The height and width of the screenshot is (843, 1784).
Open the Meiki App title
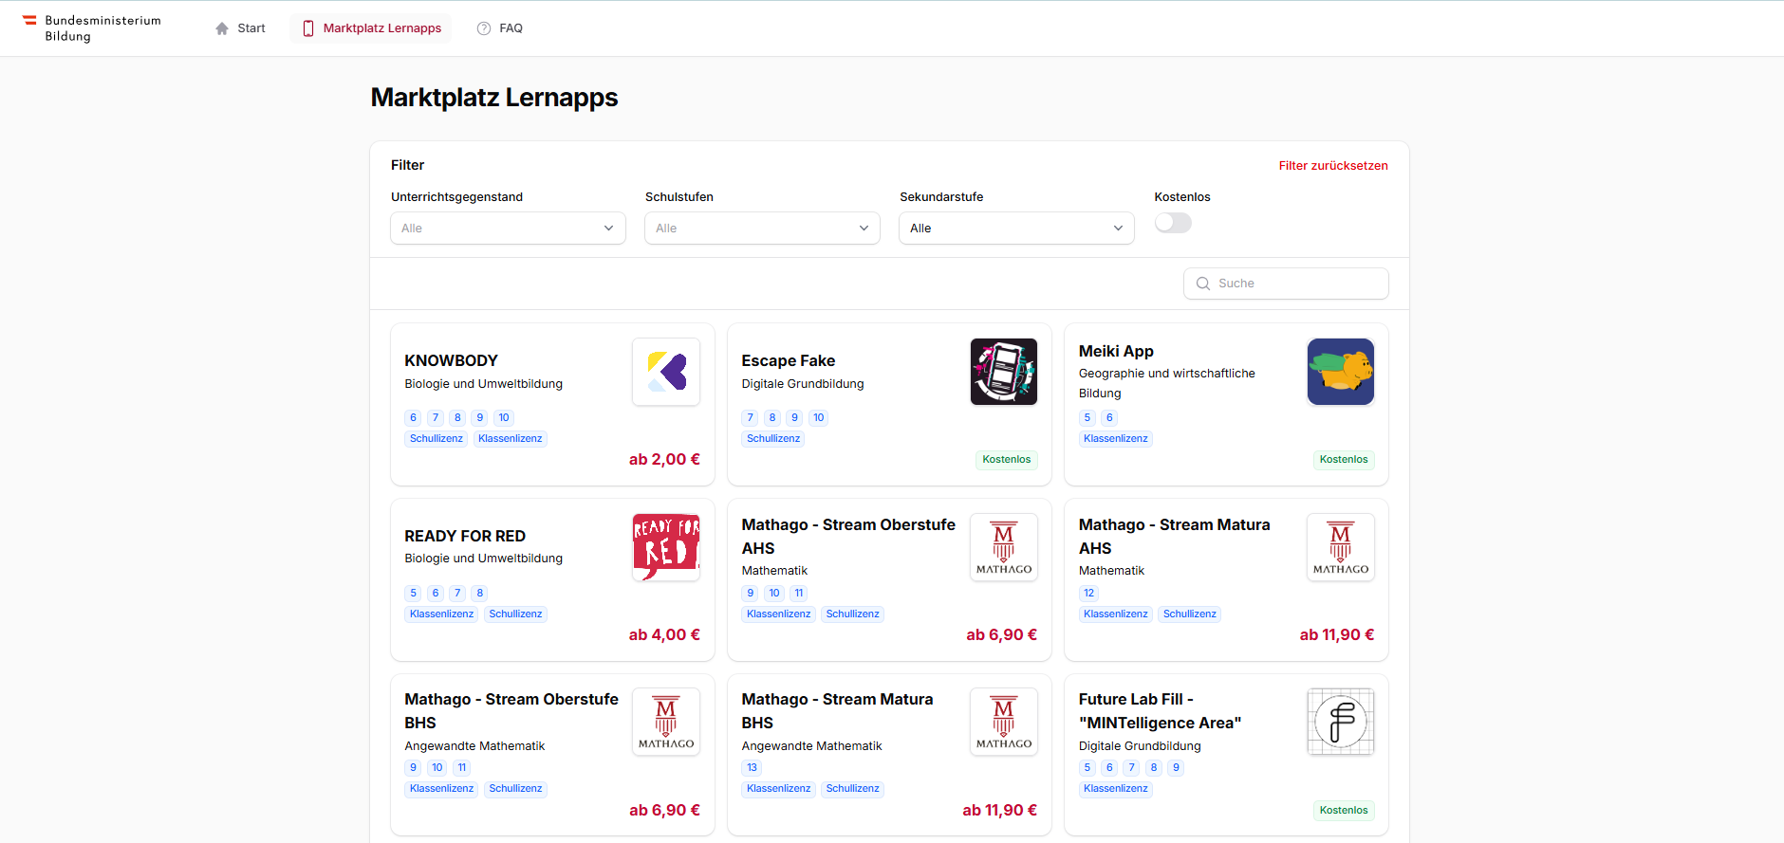(1116, 351)
